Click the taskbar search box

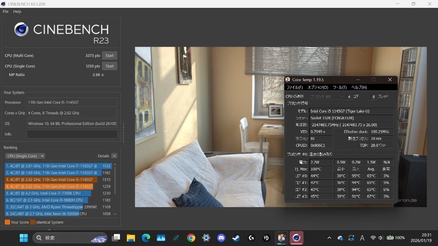click(70, 238)
